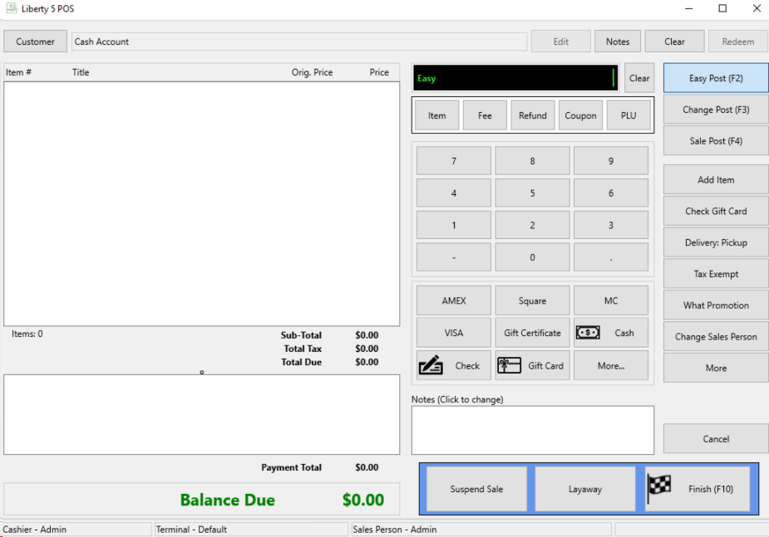This screenshot has width=769, height=537.
Task: Click the Cash Account customer field
Action: coord(299,41)
